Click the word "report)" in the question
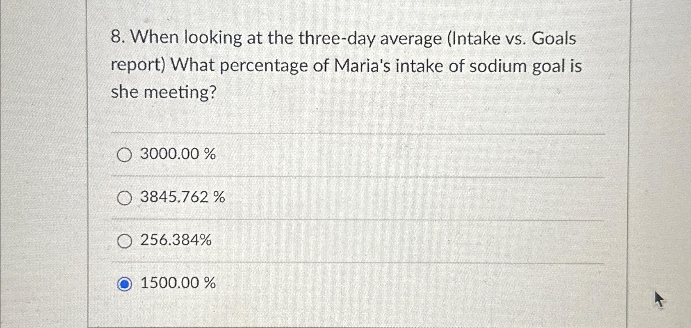Screen dimensions: 691x328 (138, 67)
